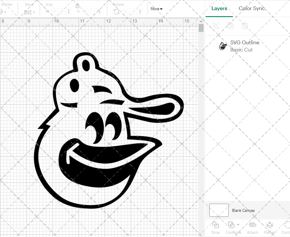Click the Group layers icon
290x237 pixels.
point(215,26)
